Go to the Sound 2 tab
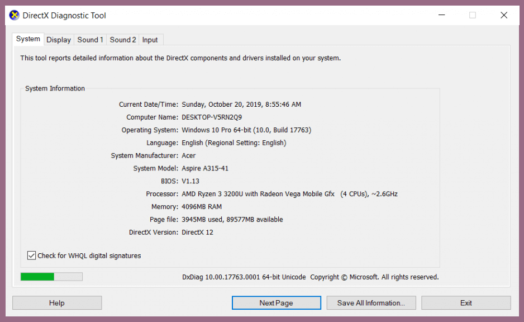Image resolution: width=524 pixels, height=322 pixels. coord(123,40)
